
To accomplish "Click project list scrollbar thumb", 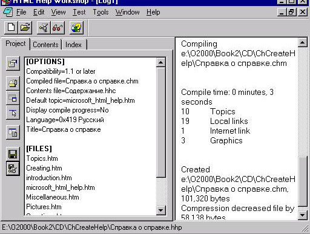I will click(160, 122).
